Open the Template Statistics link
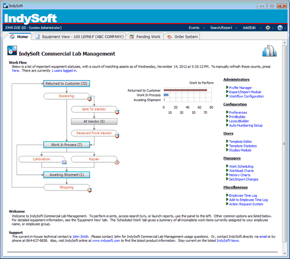The width and height of the screenshot is (290, 259). 243,146
